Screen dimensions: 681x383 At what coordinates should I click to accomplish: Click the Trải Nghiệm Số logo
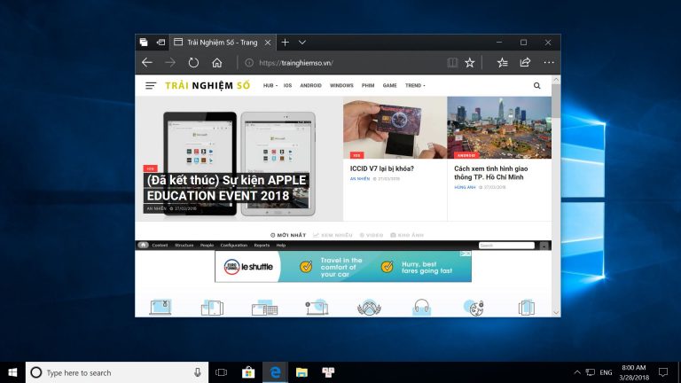[207, 85]
